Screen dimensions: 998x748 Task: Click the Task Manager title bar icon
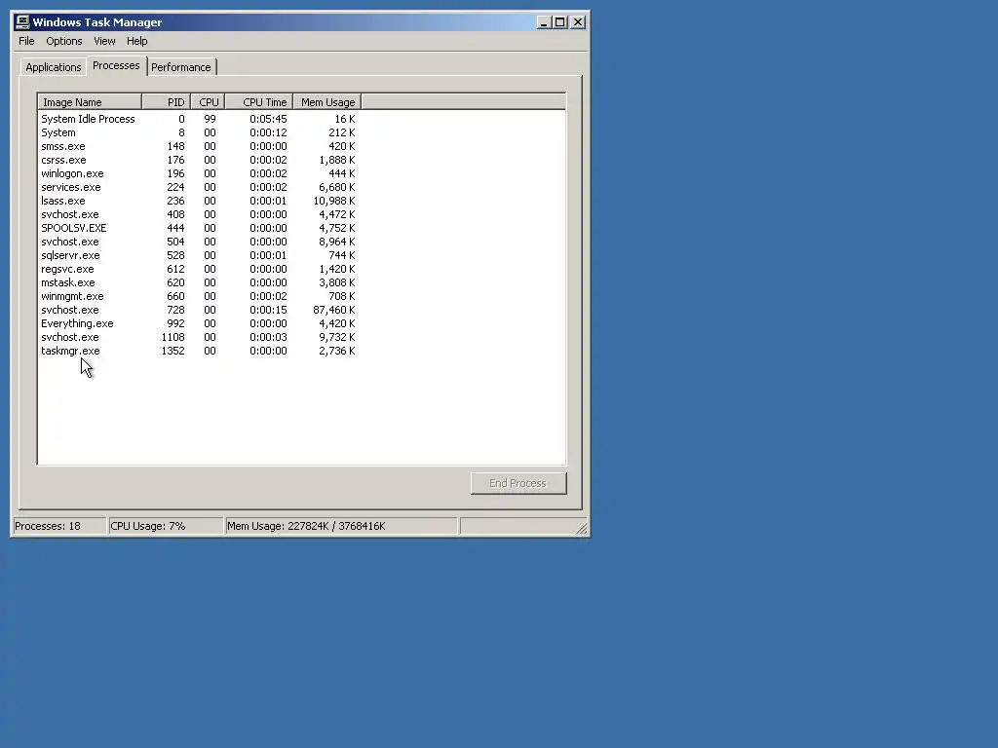22,22
